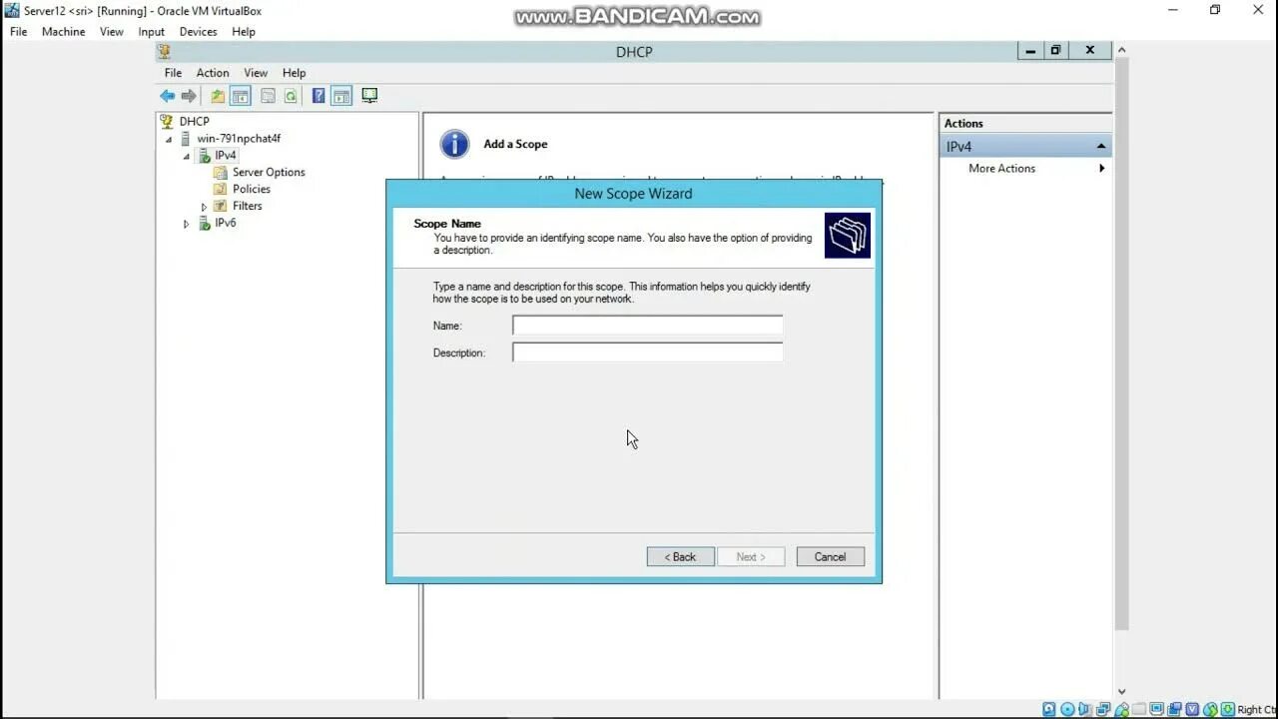Toggle Show/Hide Action Pane toolbar icon
This screenshot has width=1278, height=719.
[x=341, y=96]
